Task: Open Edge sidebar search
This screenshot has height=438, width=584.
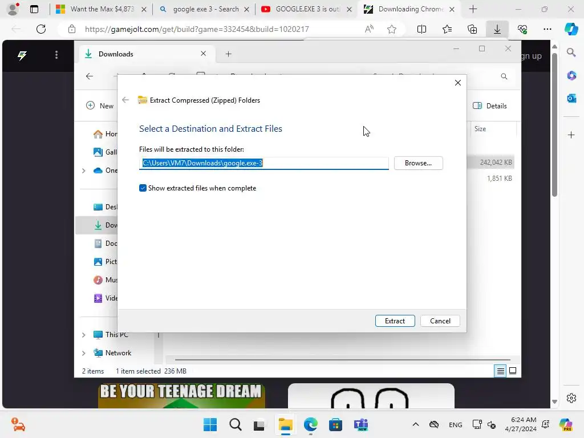Action: coord(571,52)
